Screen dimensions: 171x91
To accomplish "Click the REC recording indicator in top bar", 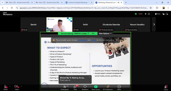I will 141,14.
